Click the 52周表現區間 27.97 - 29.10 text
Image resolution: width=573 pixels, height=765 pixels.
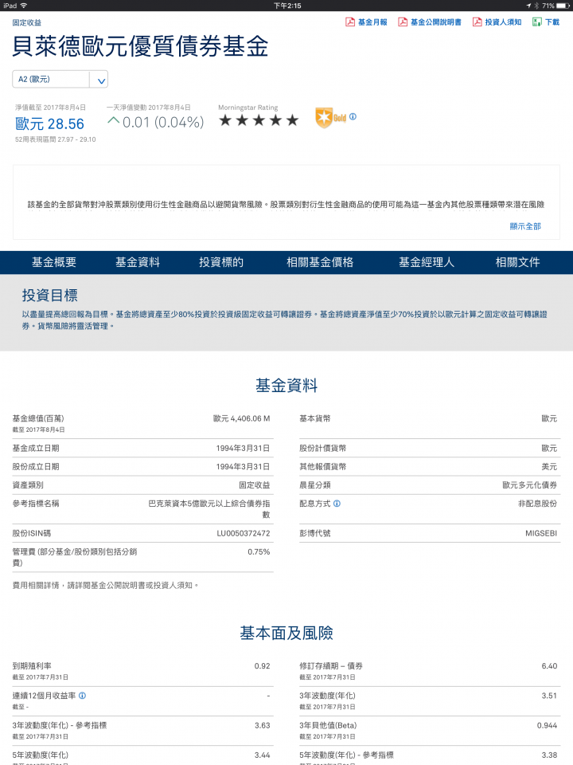tap(56, 139)
